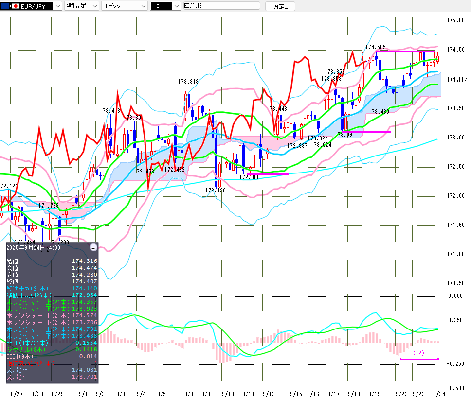
Task: Open the black line color selector
Action: point(164,6)
